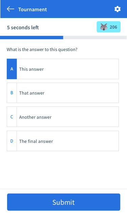This screenshot has width=127, height=216.
Task: Click the 206 points number
Action: 113,27
